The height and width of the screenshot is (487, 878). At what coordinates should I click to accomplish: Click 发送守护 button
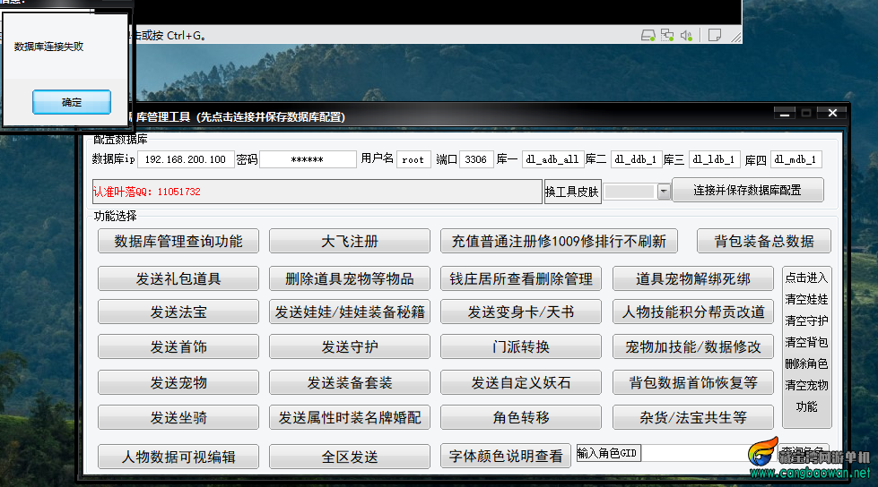(350, 346)
